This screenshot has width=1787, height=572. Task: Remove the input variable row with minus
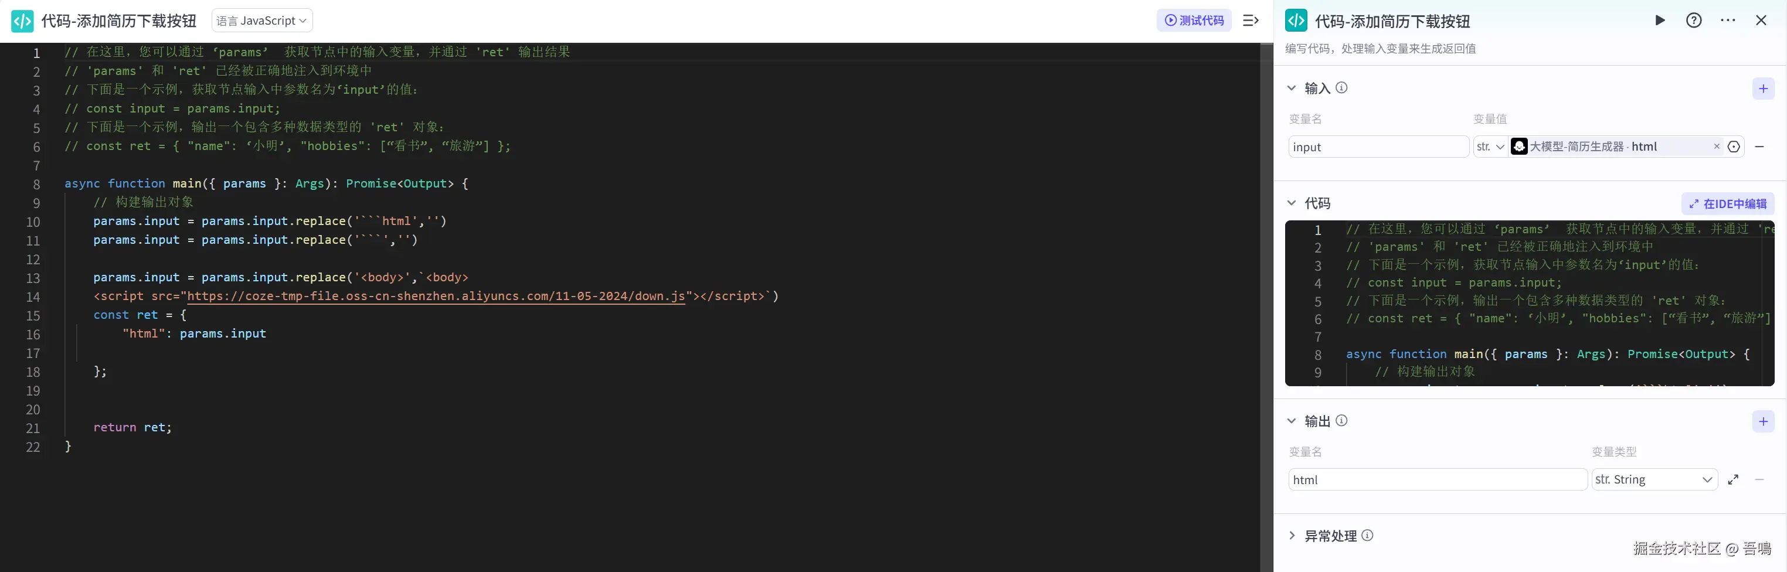pos(1759,147)
